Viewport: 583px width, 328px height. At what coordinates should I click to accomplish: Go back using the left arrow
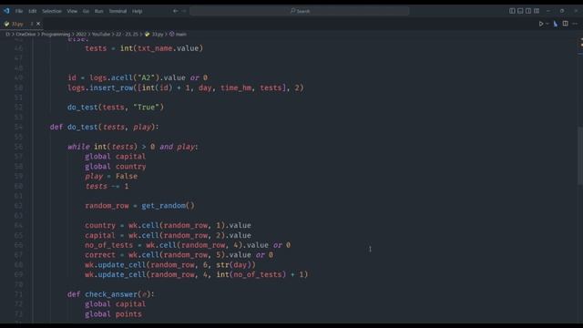175,11
